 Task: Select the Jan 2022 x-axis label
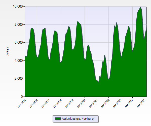coord(105,103)
